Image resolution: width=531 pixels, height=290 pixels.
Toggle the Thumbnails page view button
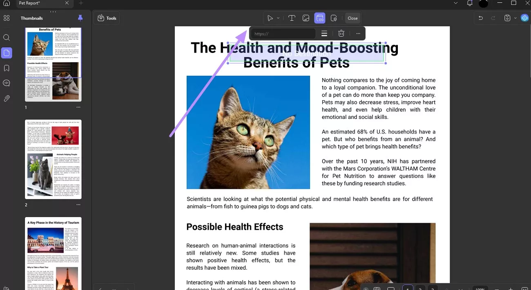pyautogui.click(x=7, y=53)
